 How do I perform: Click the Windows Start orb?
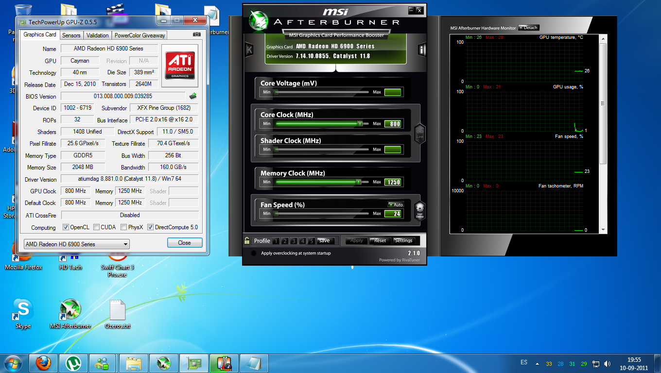click(x=13, y=363)
